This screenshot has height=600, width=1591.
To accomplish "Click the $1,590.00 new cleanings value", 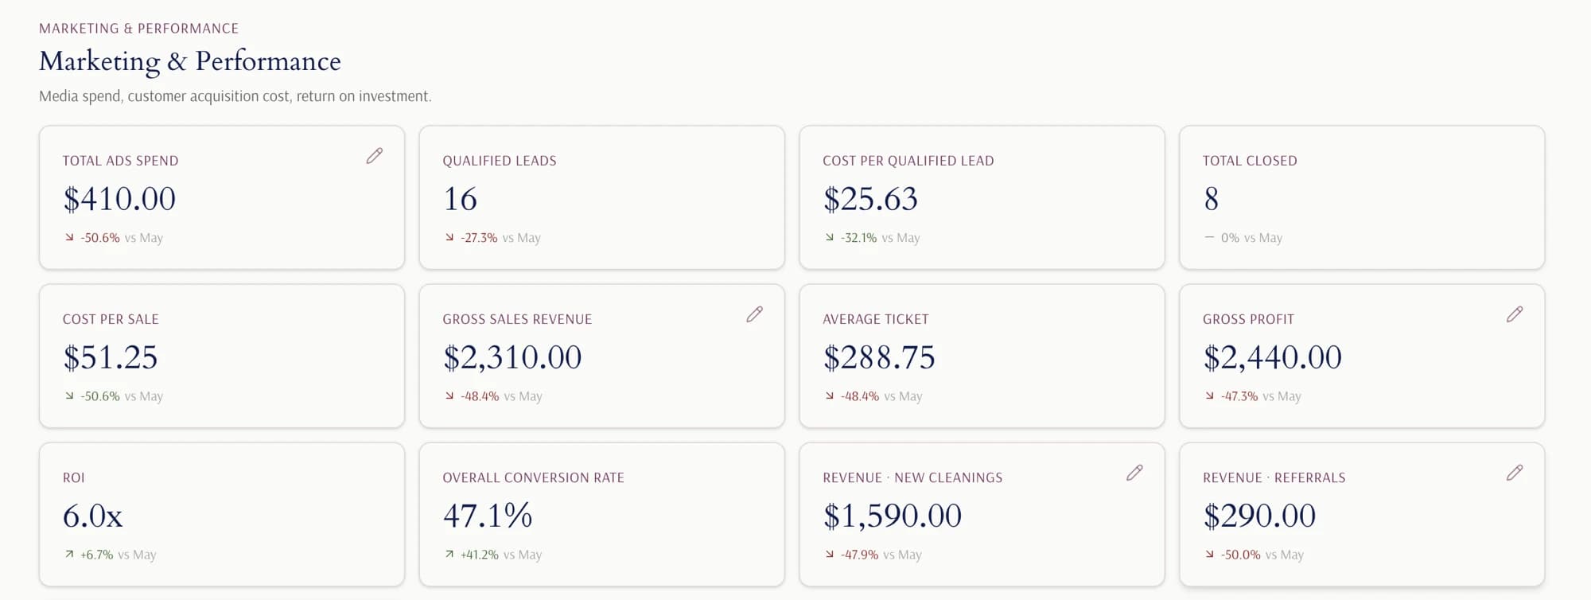I will tap(893, 516).
